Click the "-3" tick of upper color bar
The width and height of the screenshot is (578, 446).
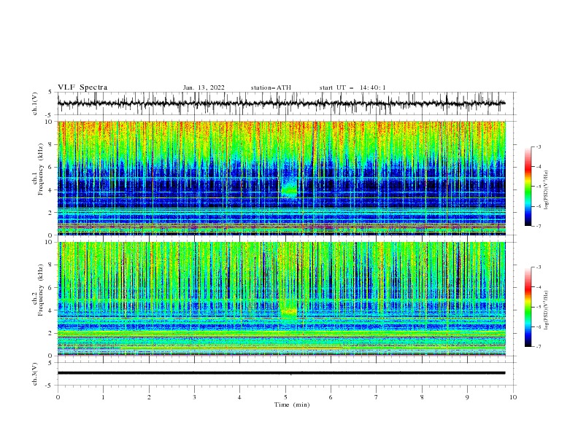coord(538,146)
